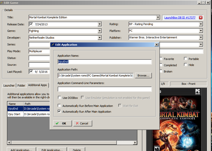Tick the Hide checkbox
Viewport: 212px width, 151px height.
185,65
